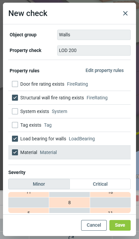139x239 pixels.
Task: Click the FireRating tag beside Door fire rating
Action: coord(77,84)
